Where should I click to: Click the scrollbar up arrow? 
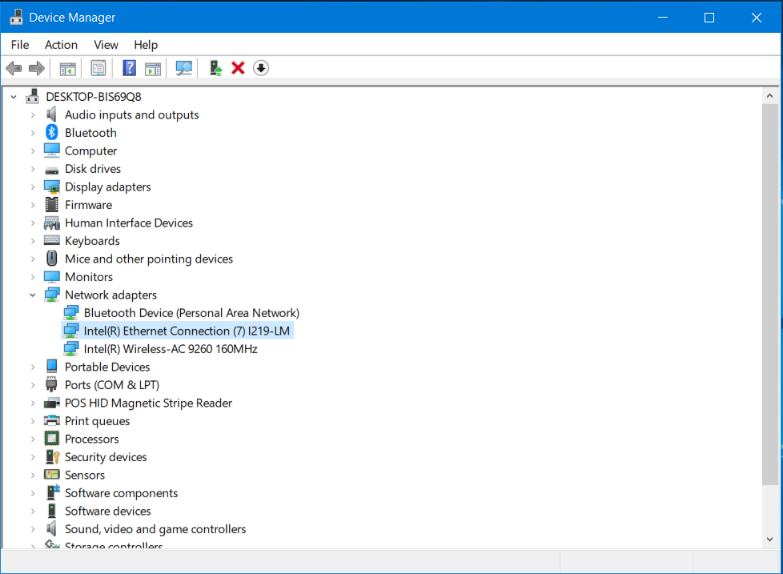tap(769, 96)
